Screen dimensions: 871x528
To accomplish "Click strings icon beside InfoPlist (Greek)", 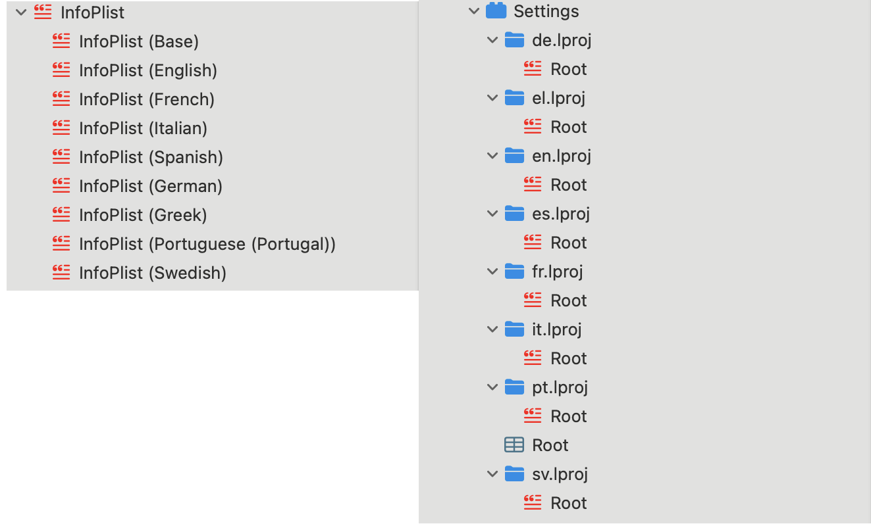I will click(x=61, y=215).
